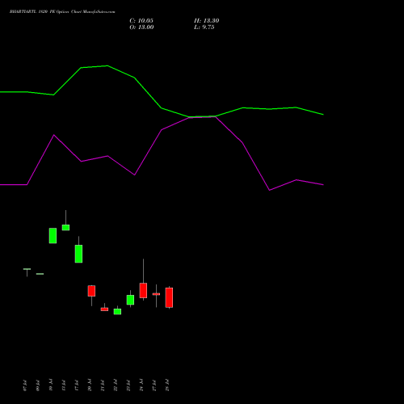
Task: Click the red candle on 20 Jul
Action: coord(91,291)
